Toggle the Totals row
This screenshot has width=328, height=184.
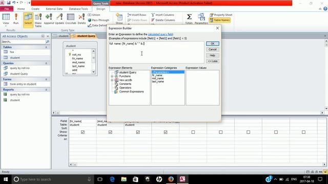point(189,19)
